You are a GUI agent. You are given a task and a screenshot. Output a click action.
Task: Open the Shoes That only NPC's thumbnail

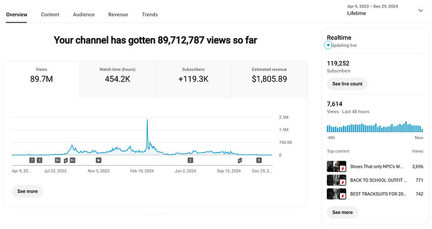[x=336, y=166]
